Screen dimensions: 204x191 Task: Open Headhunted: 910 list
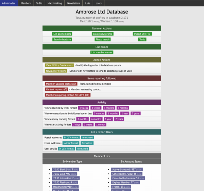click(65, 187)
